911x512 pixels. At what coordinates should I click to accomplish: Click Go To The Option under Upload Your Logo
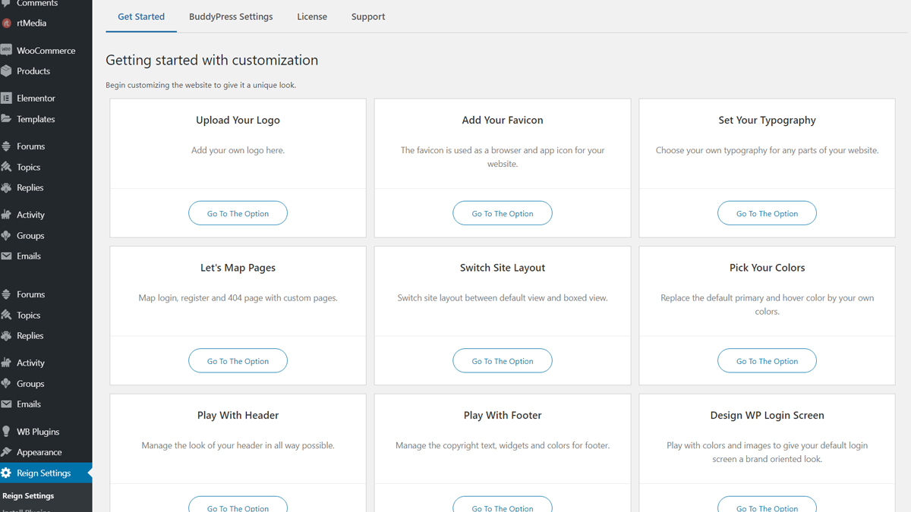pyautogui.click(x=238, y=214)
